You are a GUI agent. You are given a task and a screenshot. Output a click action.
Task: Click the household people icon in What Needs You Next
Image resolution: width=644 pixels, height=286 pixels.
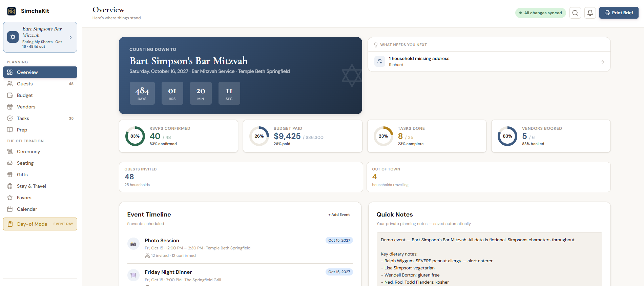380,61
